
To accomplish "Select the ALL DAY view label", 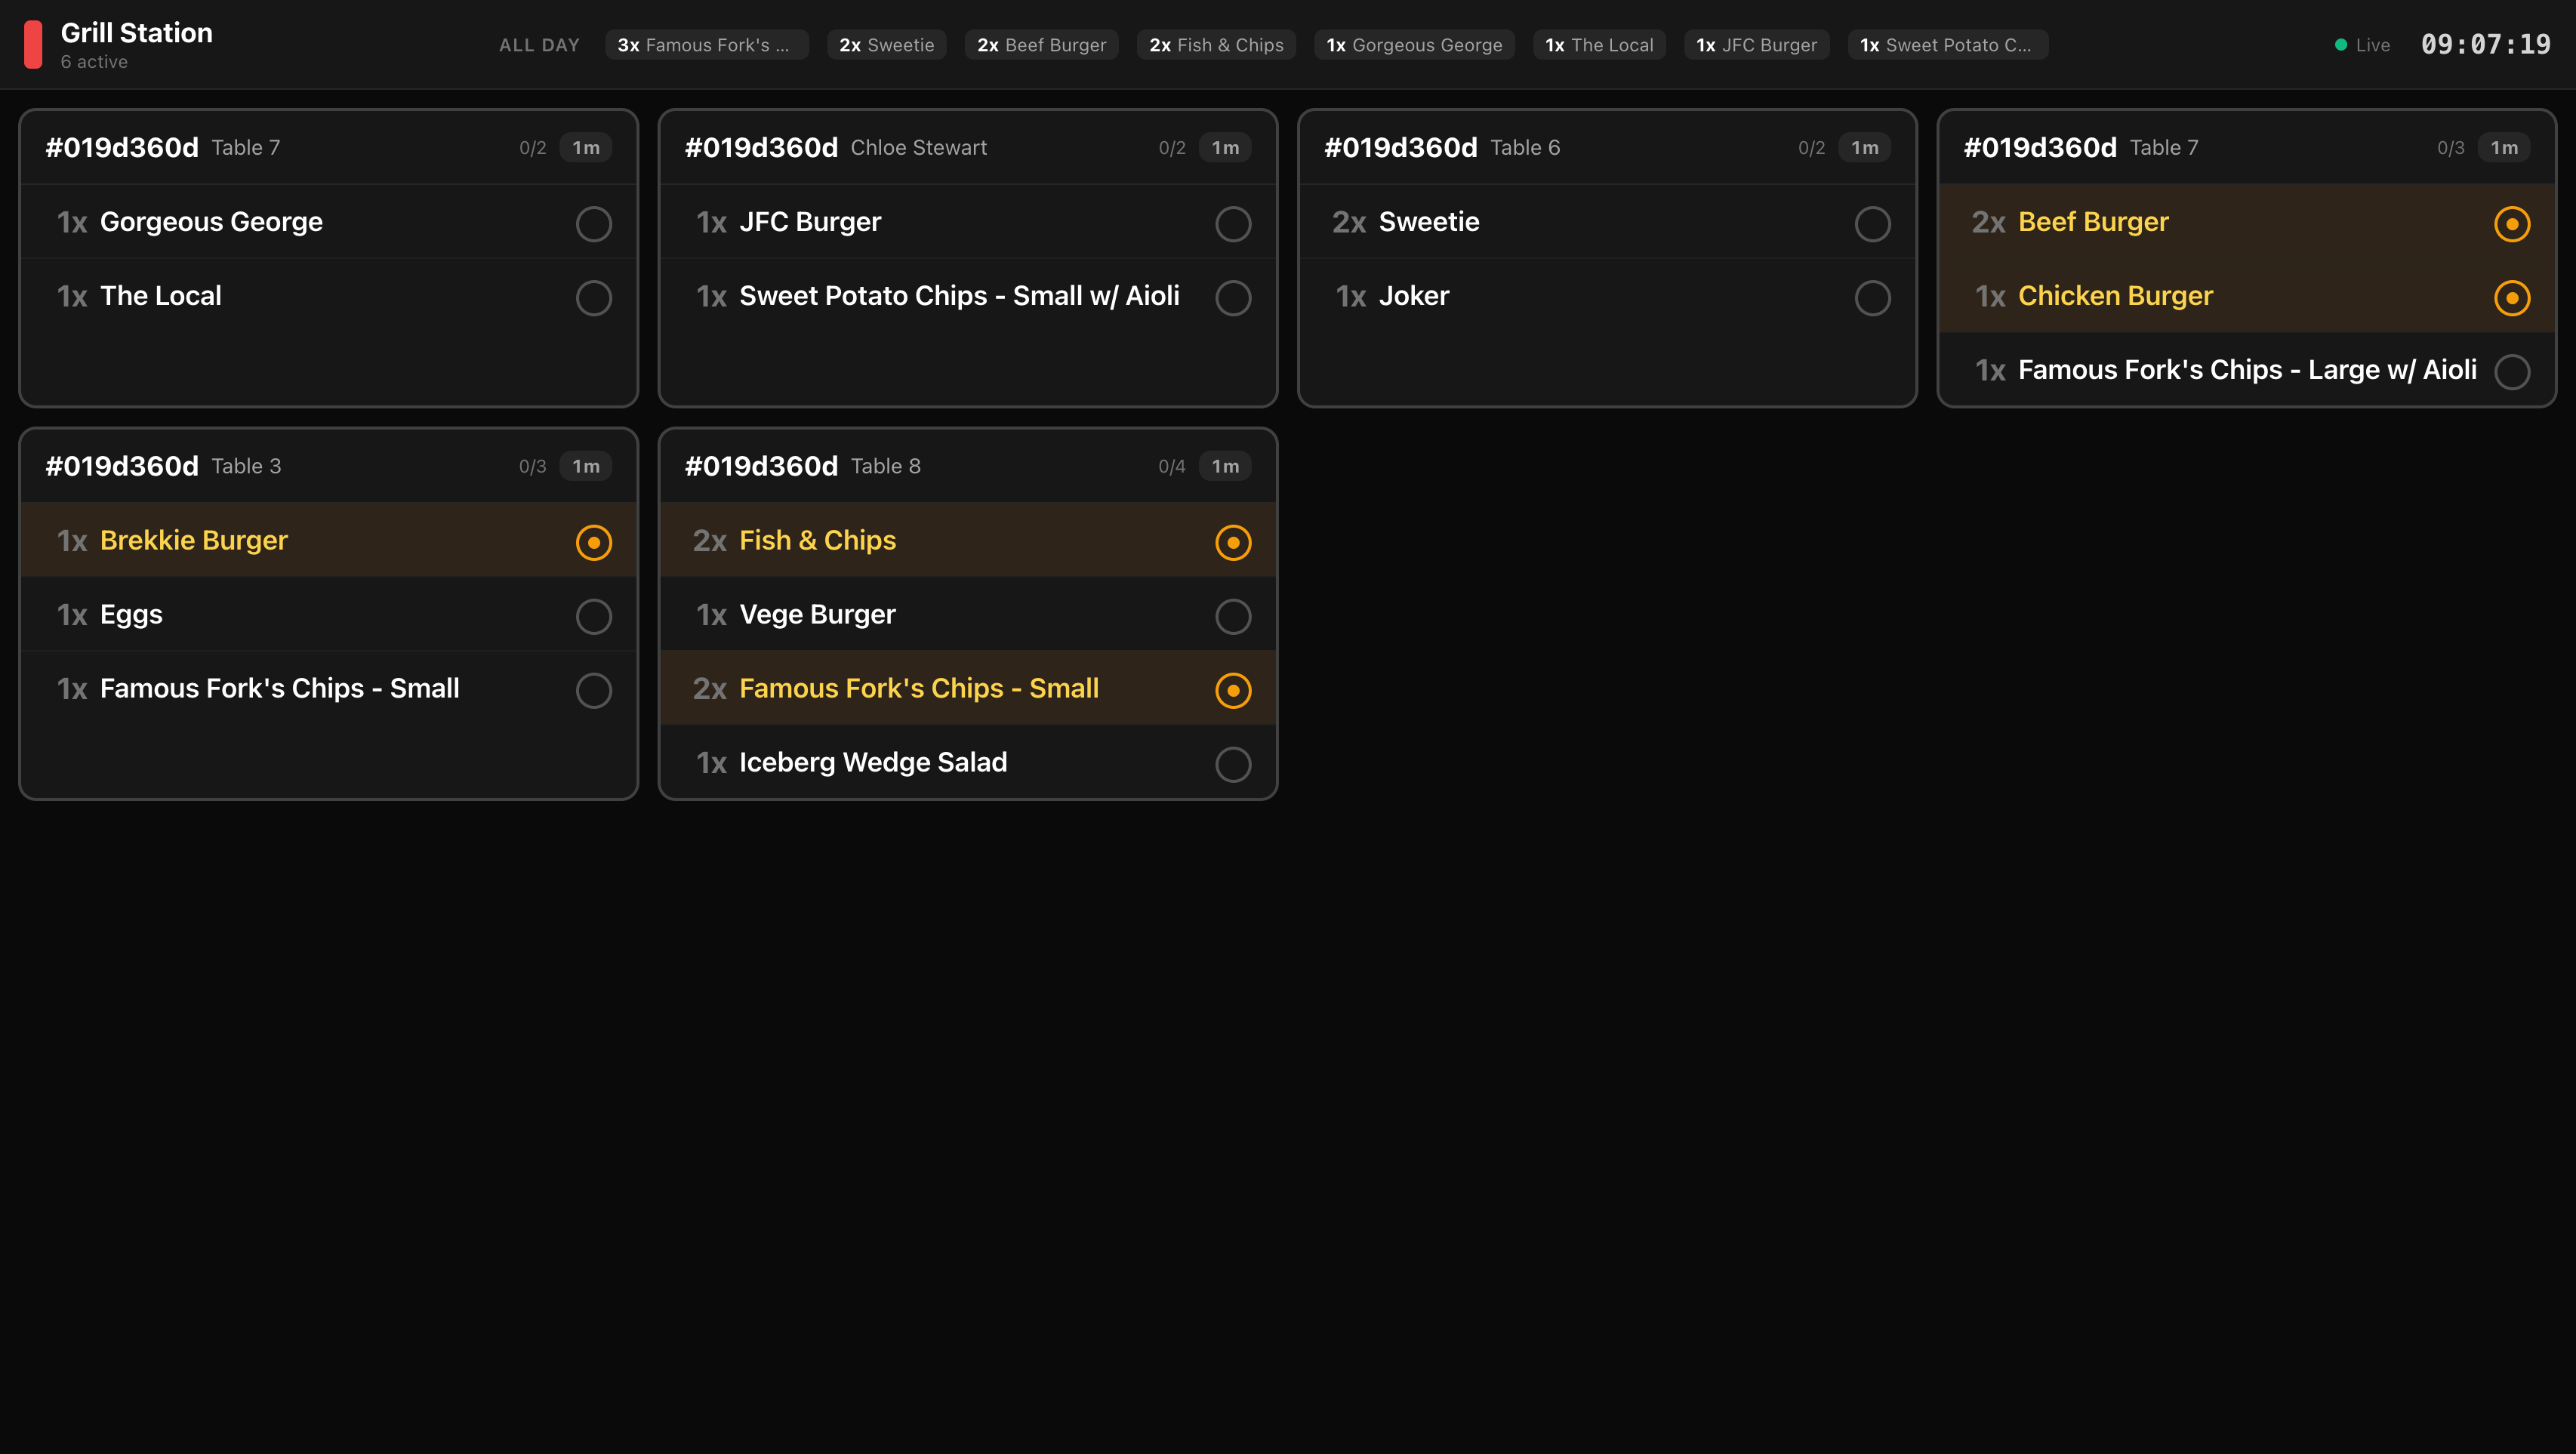I will [x=539, y=44].
